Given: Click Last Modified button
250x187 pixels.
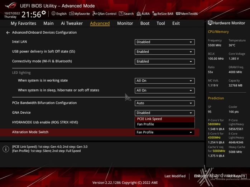Looking at the screenshot, I should 175,176.
